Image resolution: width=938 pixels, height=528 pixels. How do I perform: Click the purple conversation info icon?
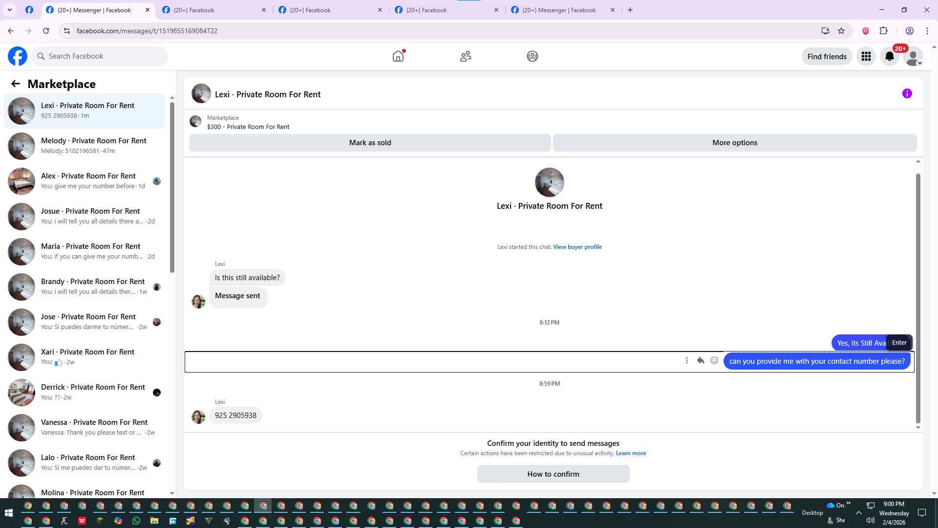coord(907,93)
